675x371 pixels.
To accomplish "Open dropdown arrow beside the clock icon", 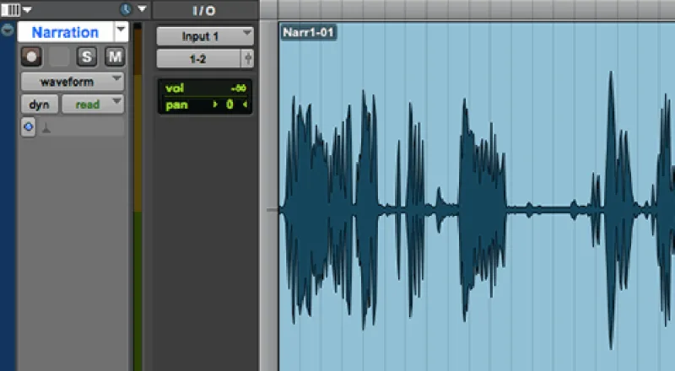I will click(x=142, y=8).
